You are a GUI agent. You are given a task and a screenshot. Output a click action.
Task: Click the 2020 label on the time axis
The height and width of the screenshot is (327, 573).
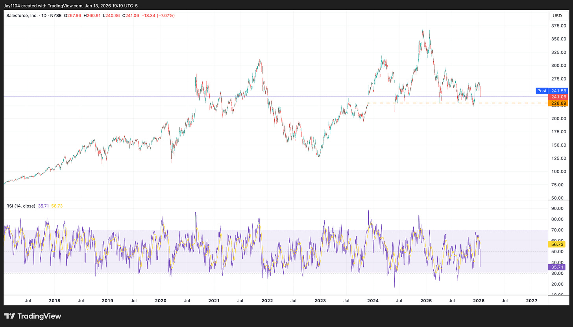[x=161, y=301]
